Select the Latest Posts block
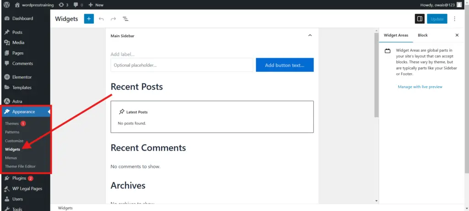The image size is (469, 211). [212, 117]
